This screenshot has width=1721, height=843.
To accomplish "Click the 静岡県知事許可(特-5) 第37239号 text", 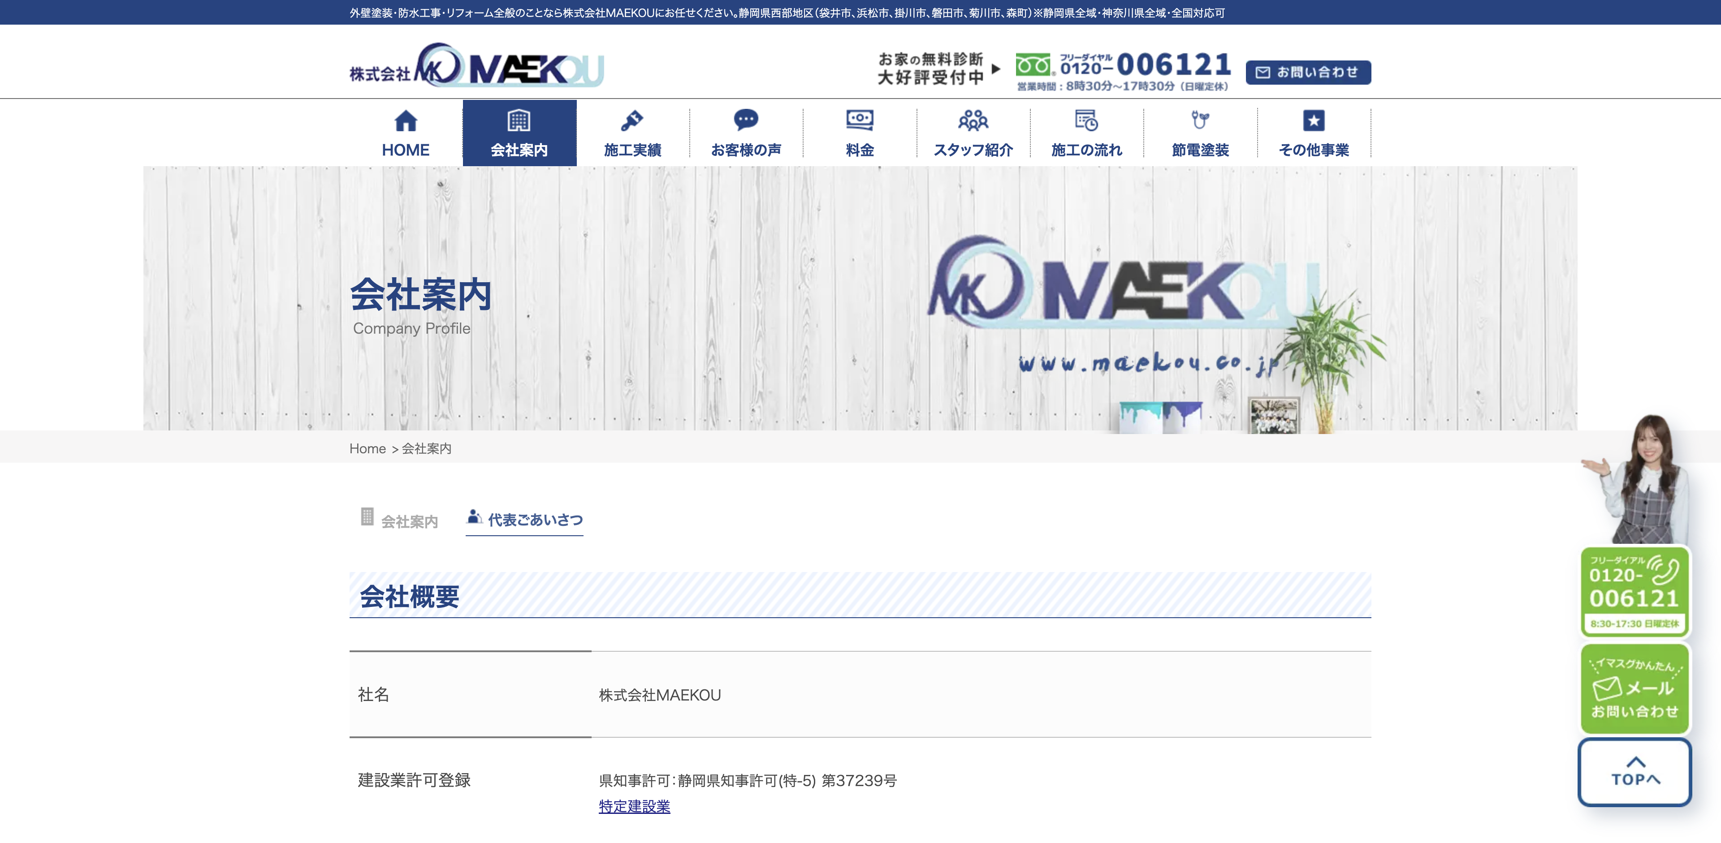I will point(787,780).
